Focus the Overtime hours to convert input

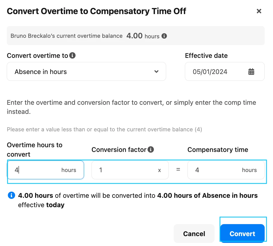coord(45,170)
